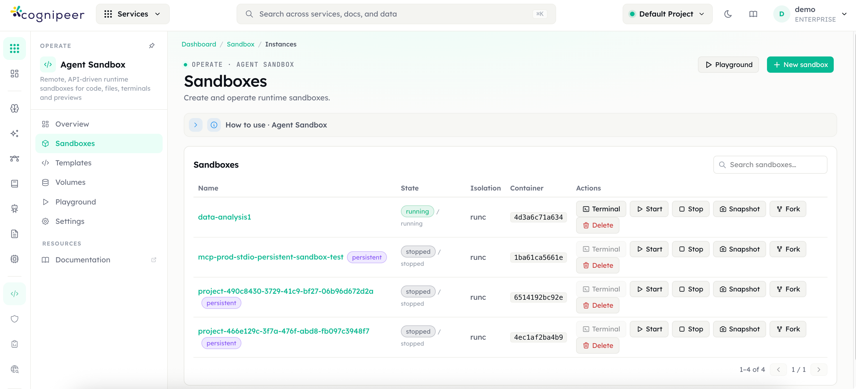The image size is (856, 389).
Task: Open the Services dropdown menu
Action: click(x=133, y=14)
